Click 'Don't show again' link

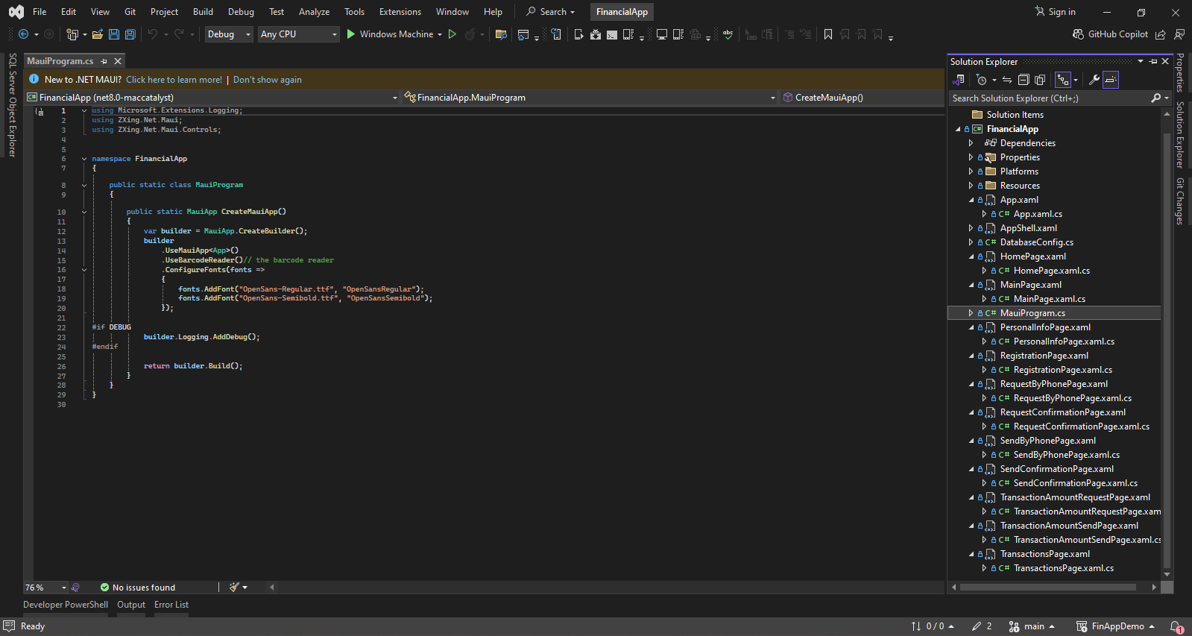(x=268, y=80)
